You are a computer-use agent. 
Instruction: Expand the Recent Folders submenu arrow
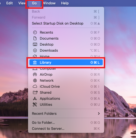(x=99, y=114)
